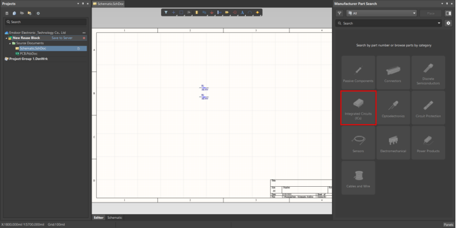Open the Passive Components category tile
The width and height of the screenshot is (456, 228).
point(359,73)
